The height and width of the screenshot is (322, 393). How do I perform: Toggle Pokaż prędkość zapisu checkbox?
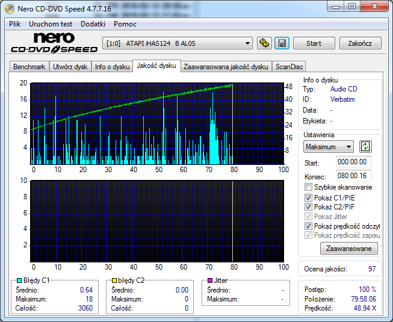(x=308, y=235)
